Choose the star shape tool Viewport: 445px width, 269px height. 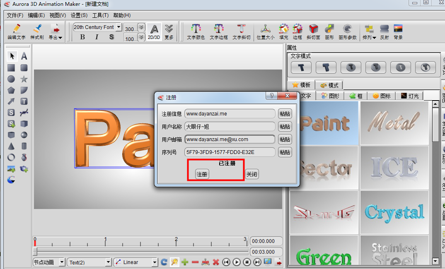pyautogui.click(x=24, y=79)
